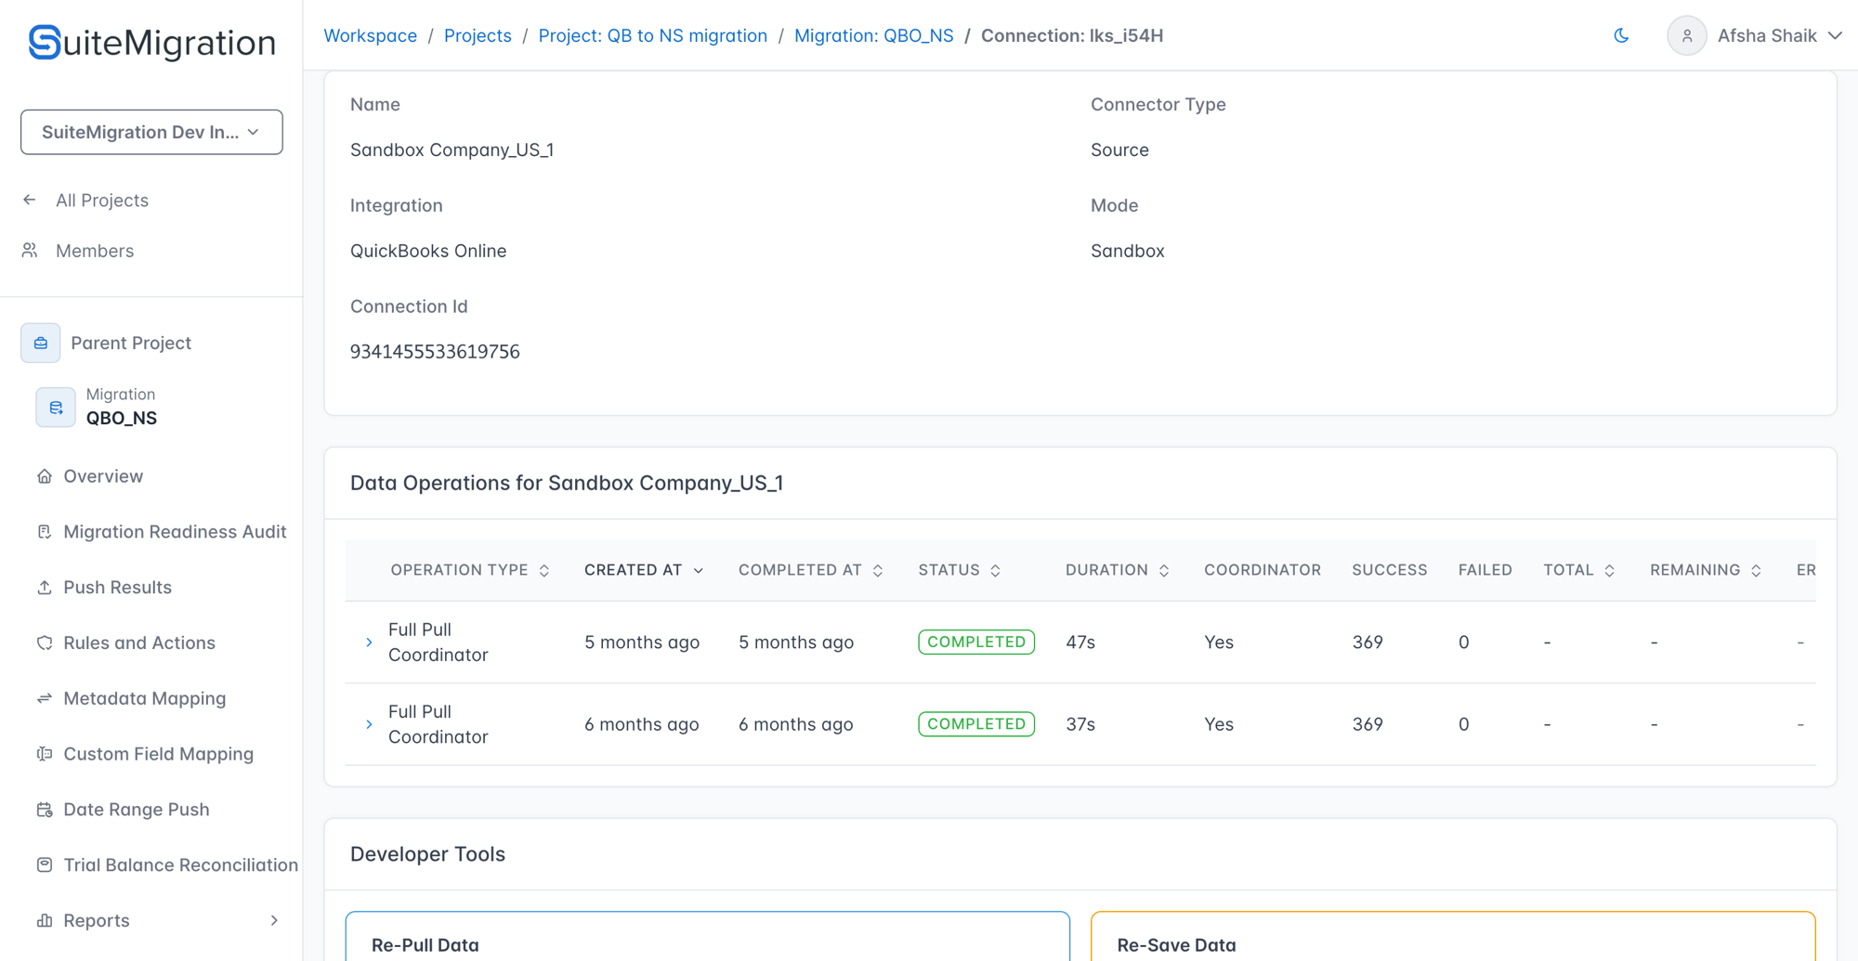Viewport: 1858px width, 961px height.
Task: Expand the 37s Full Pull Coordinator row
Action: 369,724
